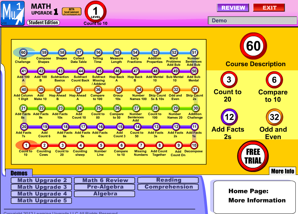Screen dimensions: 298x214
Task: Launch demo 12 Add Facts 2s in the side panel
Action: [x=229, y=117]
